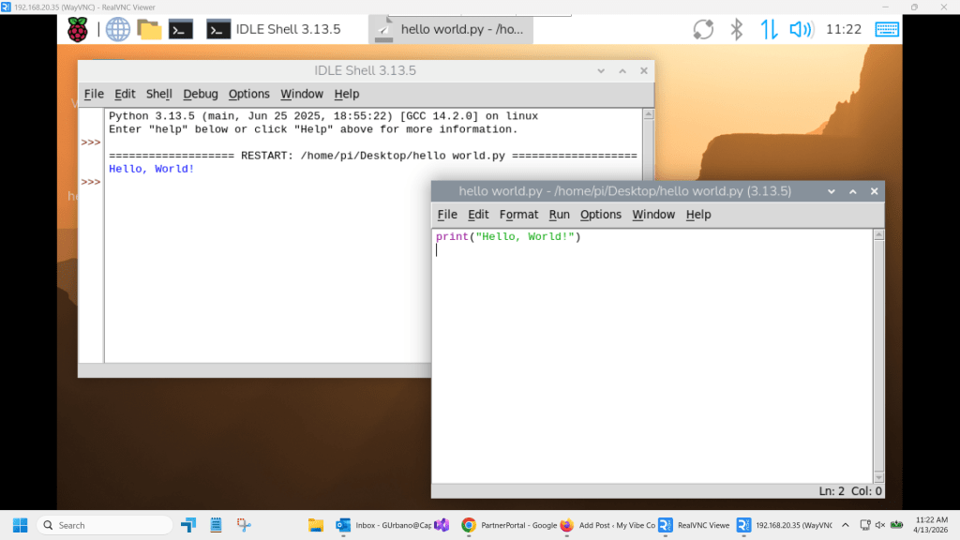960x540 pixels.
Task: Launch the Terminal from the panel
Action: 181,29
